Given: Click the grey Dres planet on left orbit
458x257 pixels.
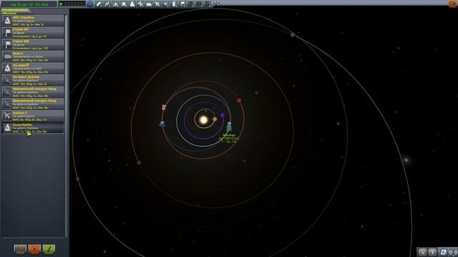Looking at the screenshot, I should click(x=139, y=163).
